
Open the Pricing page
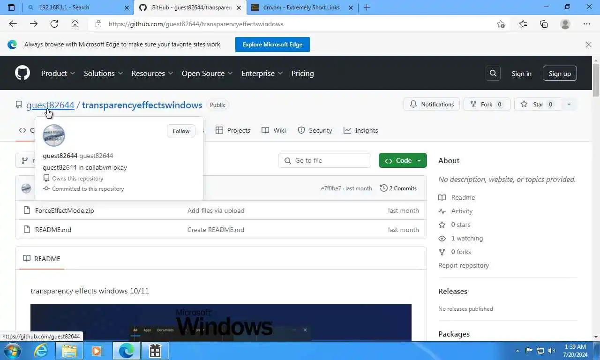pos(302,73)
